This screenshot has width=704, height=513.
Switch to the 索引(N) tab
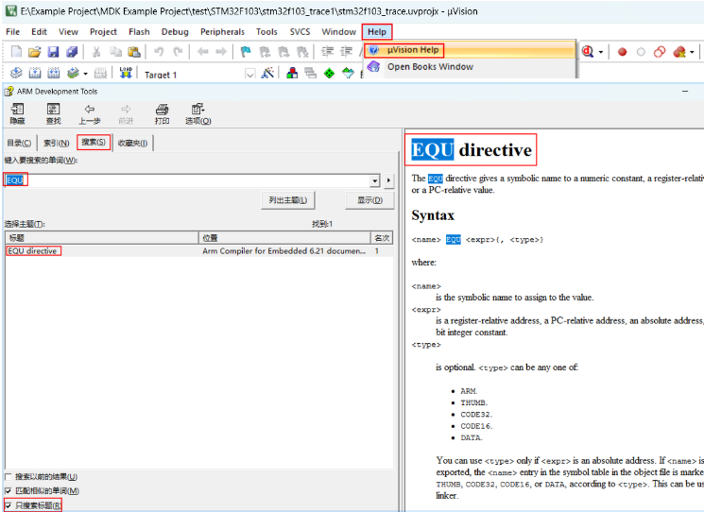tap(56, 143)
